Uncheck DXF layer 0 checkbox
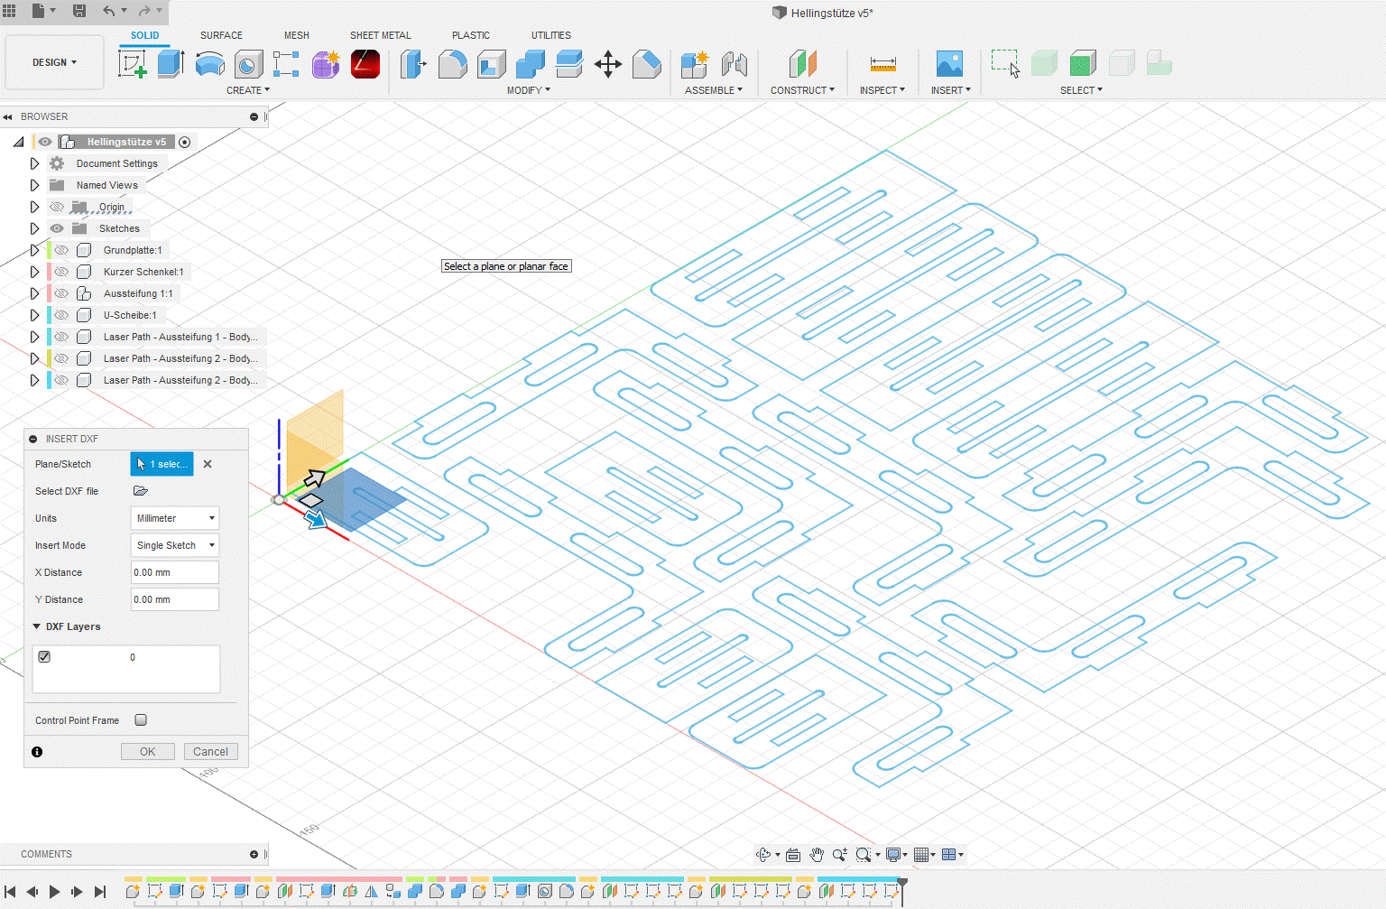Image resolution: width=1386 pixels, height=909 pixels. [44, 657]
